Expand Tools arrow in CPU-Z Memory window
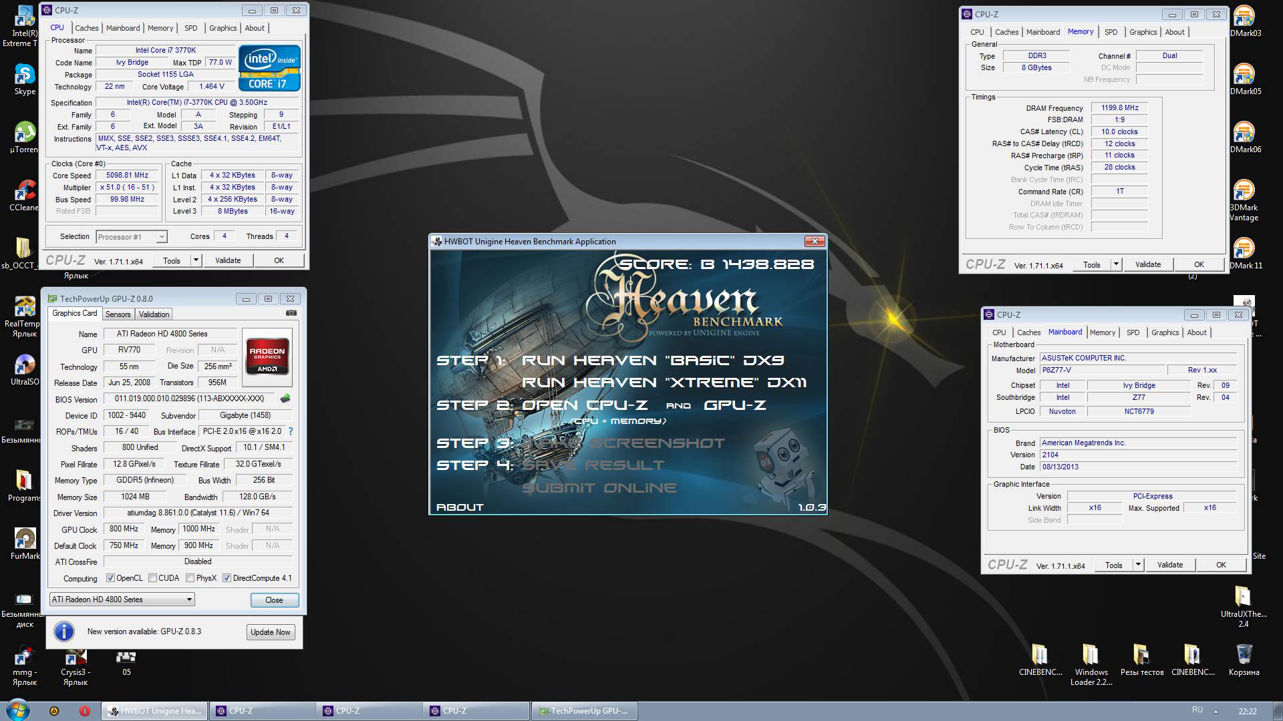The height and width of the screenshot is (721, 1283). (x=1116, y=264)
